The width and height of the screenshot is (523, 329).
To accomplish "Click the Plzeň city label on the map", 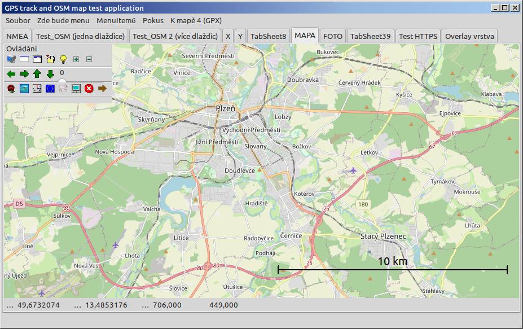I will (226, 108).
